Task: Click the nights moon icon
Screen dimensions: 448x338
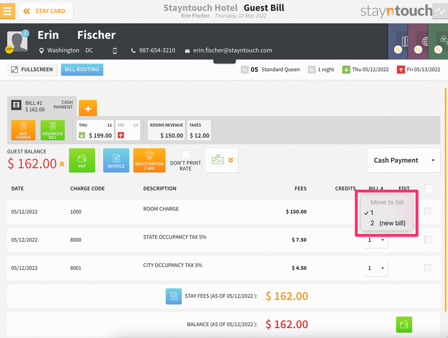Action: 312,70
